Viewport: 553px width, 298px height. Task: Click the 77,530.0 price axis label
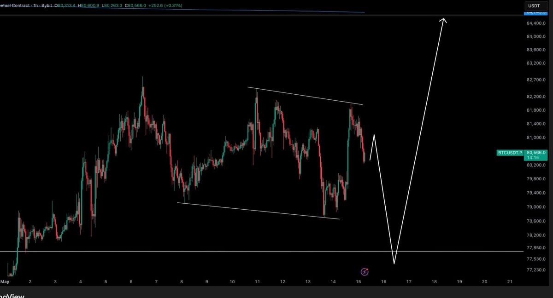point(536,259)
